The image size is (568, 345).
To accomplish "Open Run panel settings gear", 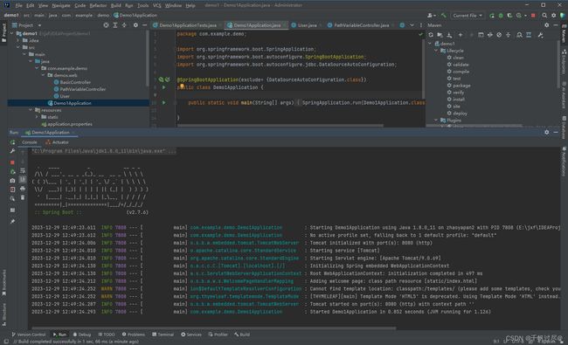I will [x=547, y=133].
